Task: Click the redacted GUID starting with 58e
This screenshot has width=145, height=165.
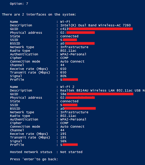Action: pyautogui.click(x=97, y=94)
